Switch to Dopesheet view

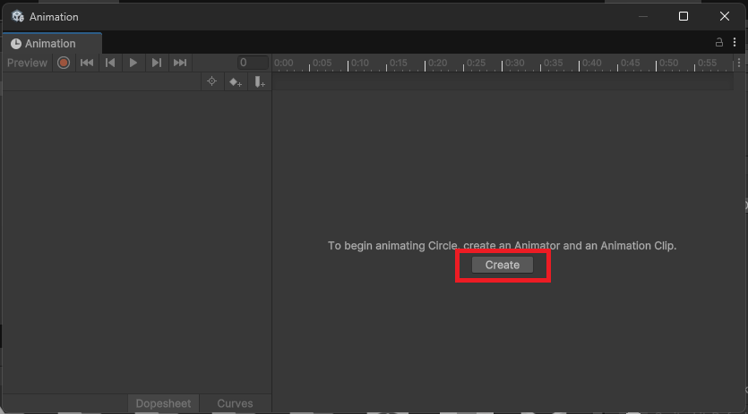coord(163,403)
